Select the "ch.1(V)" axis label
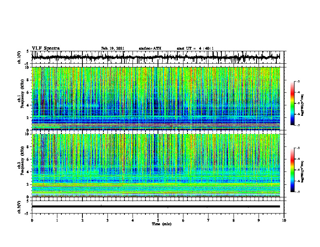This screenshot has height=247, width=320. (x=19, y=57)
